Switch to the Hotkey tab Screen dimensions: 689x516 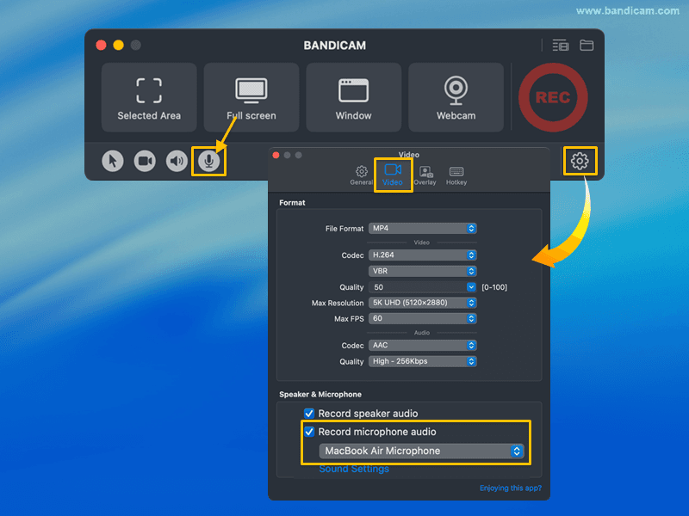456,175
